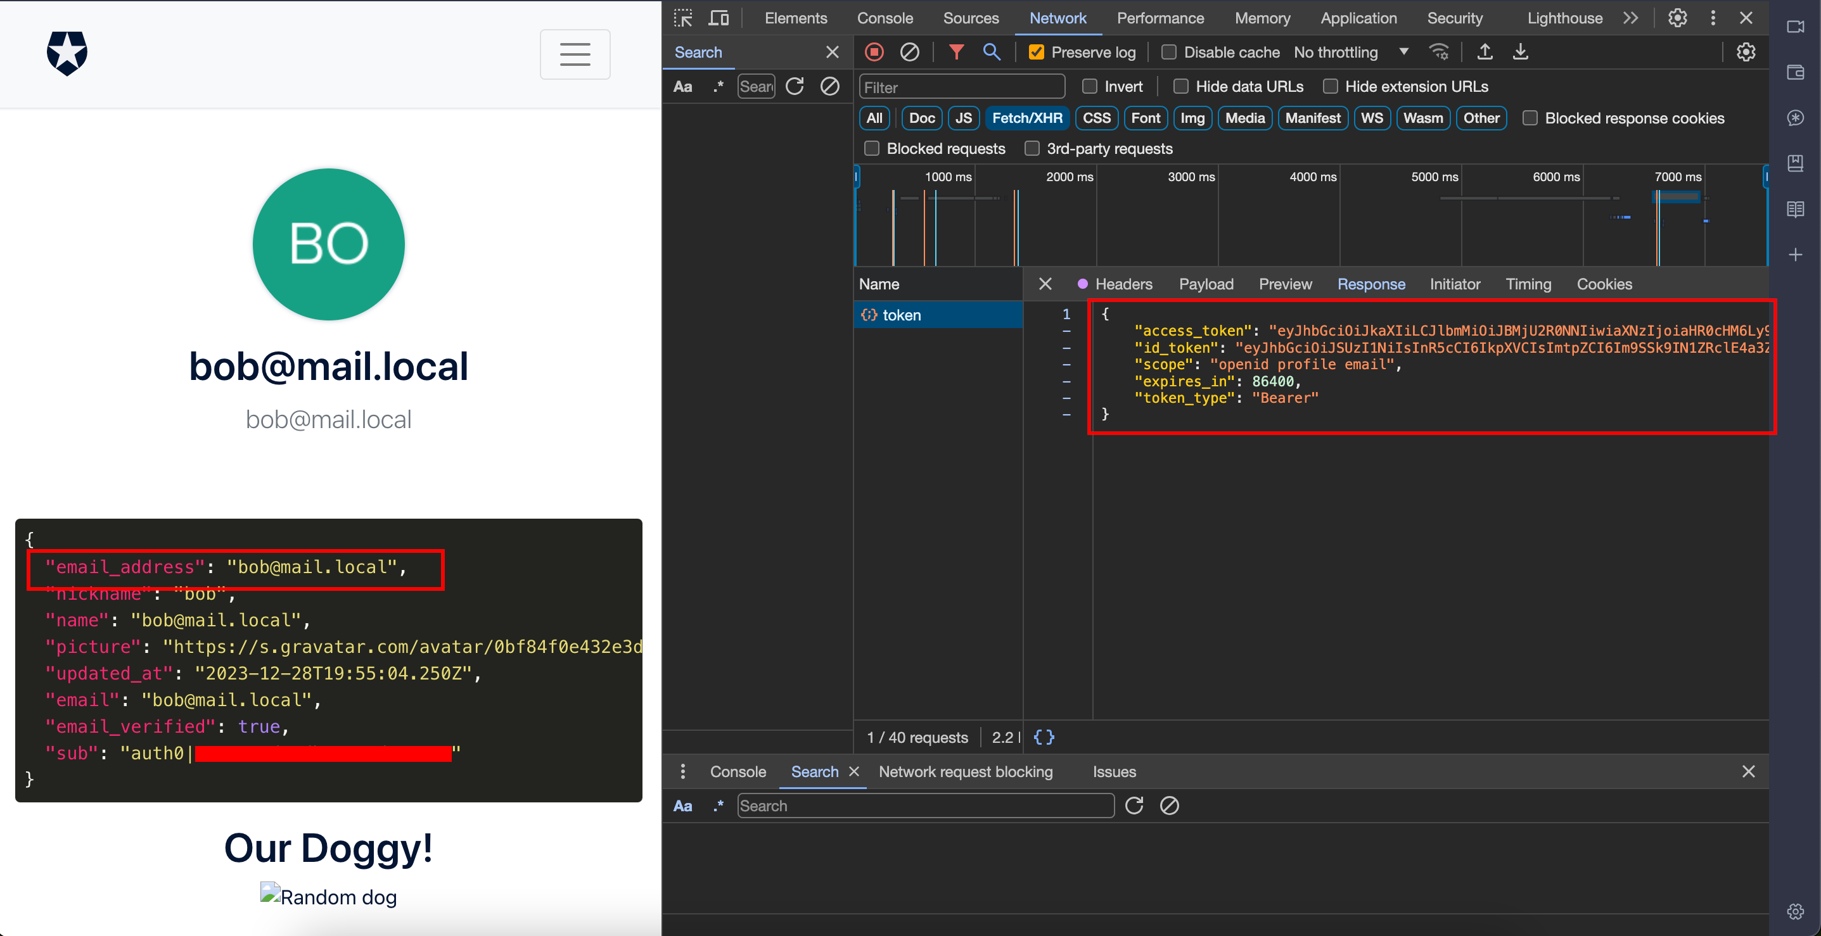
Task: Click the plus icon in right sidebar
Action: (x=1796, y=255)
